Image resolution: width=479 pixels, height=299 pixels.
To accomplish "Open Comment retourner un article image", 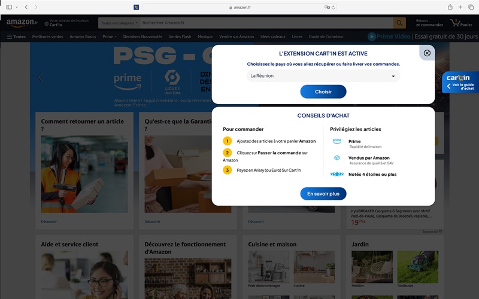I will (x=84, y=174).
